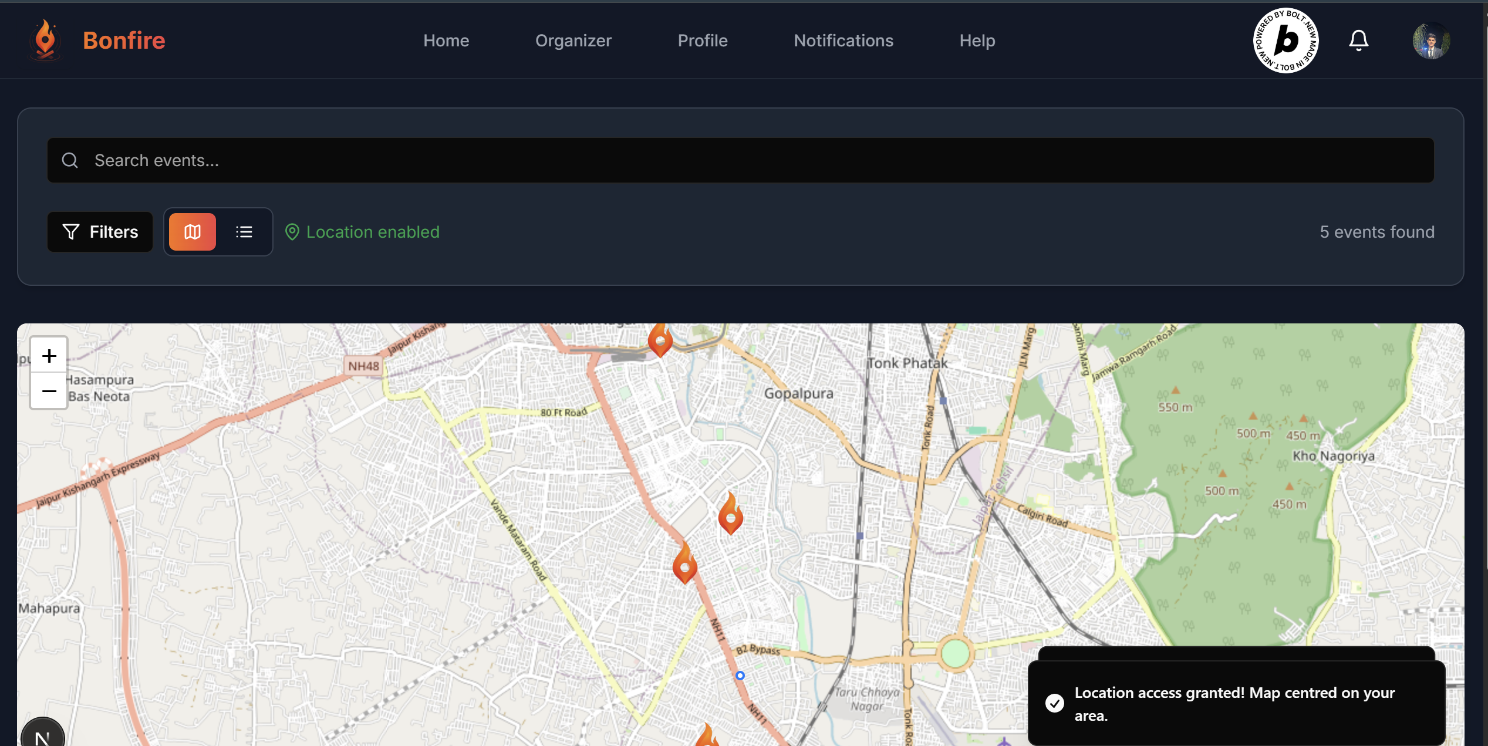This screenshot has width=1488, height=746.
Task: Open the user avatar profile picture
Action: 1431,40
